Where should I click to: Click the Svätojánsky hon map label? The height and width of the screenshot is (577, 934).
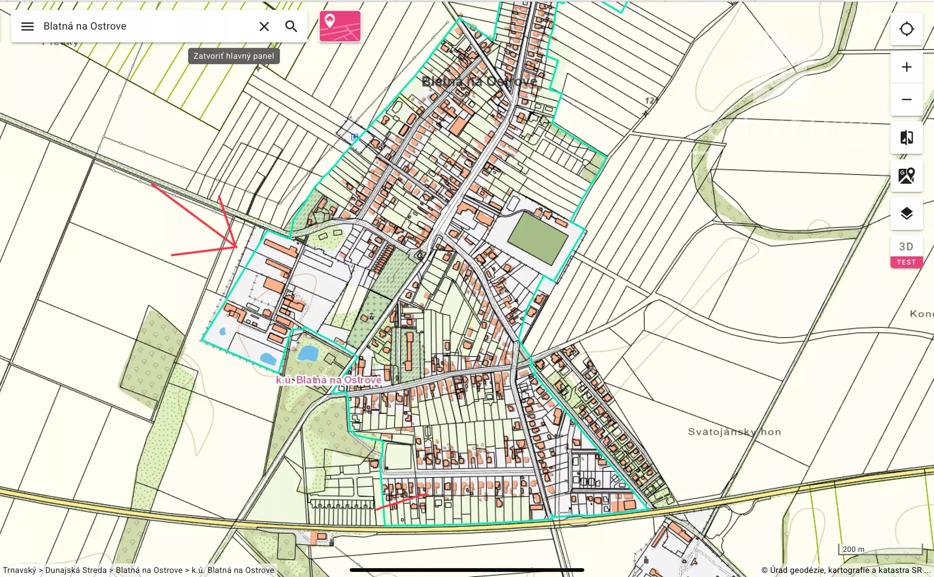point(734,432)
